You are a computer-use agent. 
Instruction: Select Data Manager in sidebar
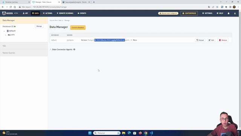pos(24,20)
